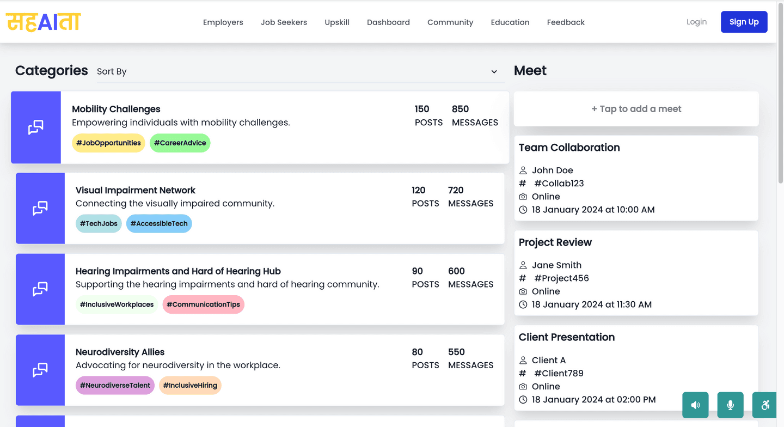Click clock icon beside 02:00 PM time

tap(523, 399)
